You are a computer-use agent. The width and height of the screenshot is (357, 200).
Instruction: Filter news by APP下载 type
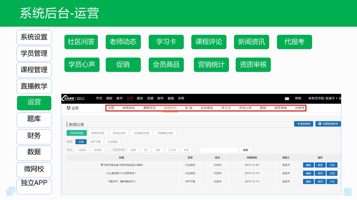95,141
